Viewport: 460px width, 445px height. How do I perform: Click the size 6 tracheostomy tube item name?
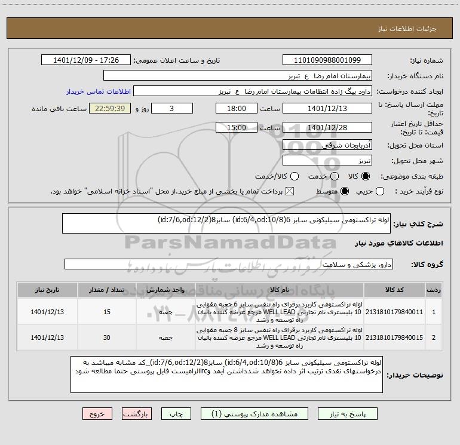click(x=280, y=312)
